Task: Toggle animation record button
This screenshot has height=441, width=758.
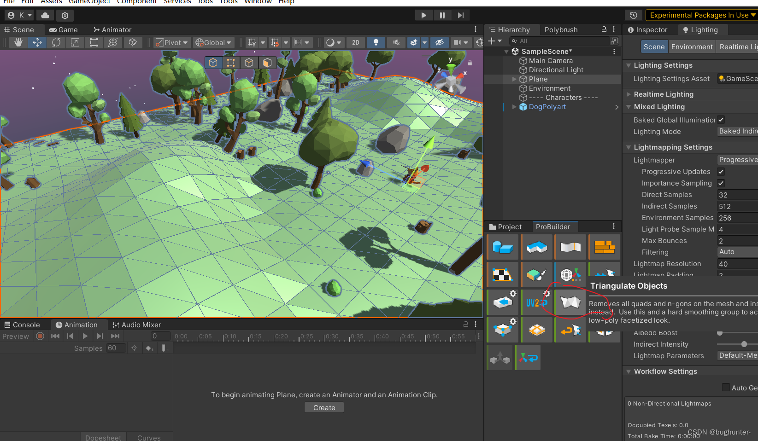Action: point(40,336)
